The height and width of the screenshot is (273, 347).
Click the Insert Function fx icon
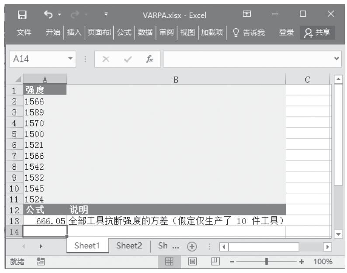click(149, 59)
